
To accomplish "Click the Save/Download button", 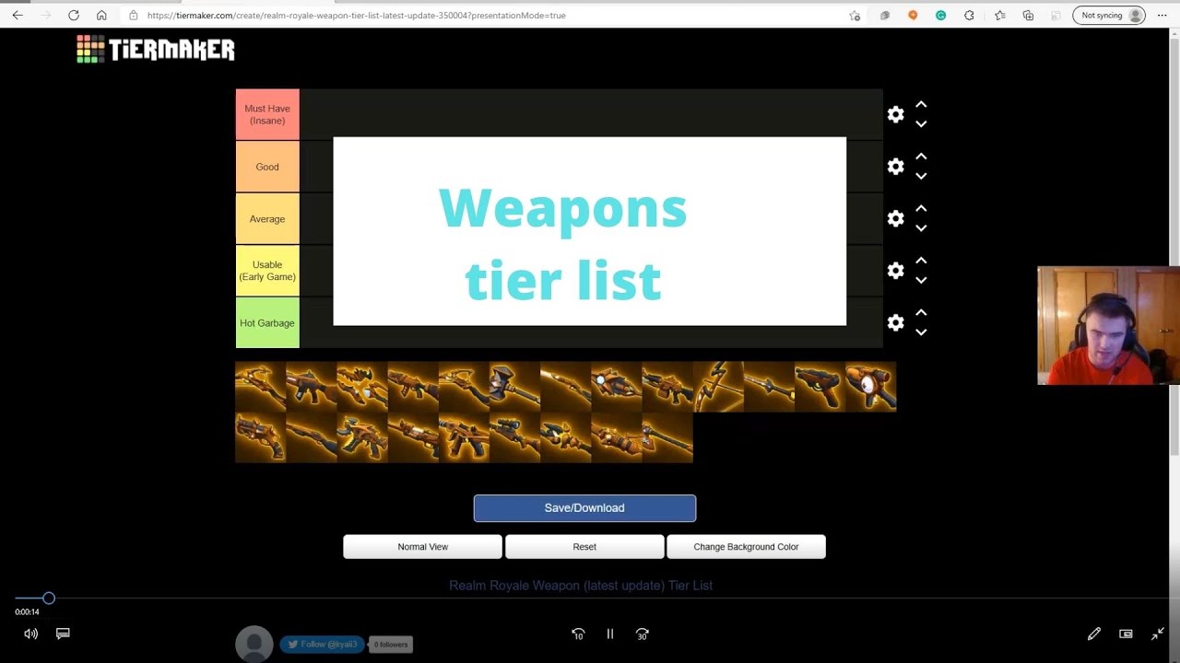I will [x=584, y=508].
